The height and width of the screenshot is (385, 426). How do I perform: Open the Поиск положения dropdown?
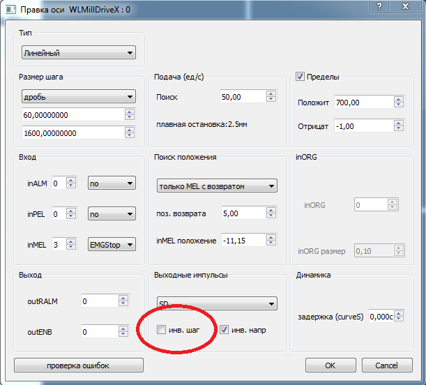tap(217, 186)
